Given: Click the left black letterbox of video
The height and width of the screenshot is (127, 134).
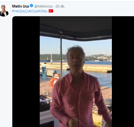Looking at the screenshot, I should (x=26, y=72).
